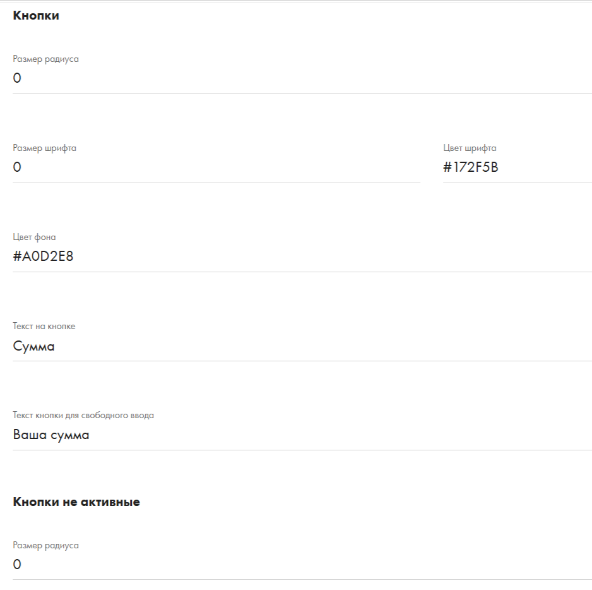This screenshot has width=592, height=590.
Task: Focus the Размер шрифта input field
Action: [x=216, y=167]
